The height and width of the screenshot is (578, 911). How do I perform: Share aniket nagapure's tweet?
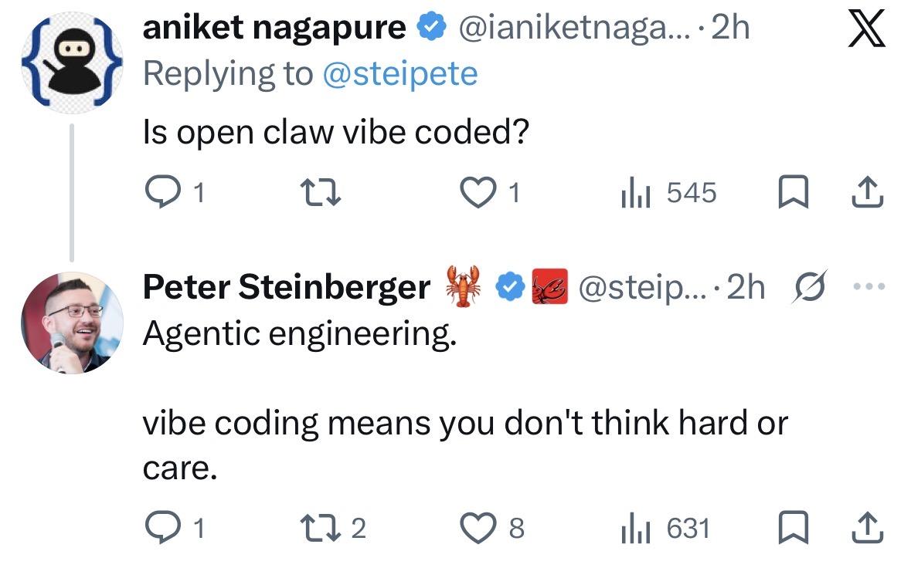[867, 193]
